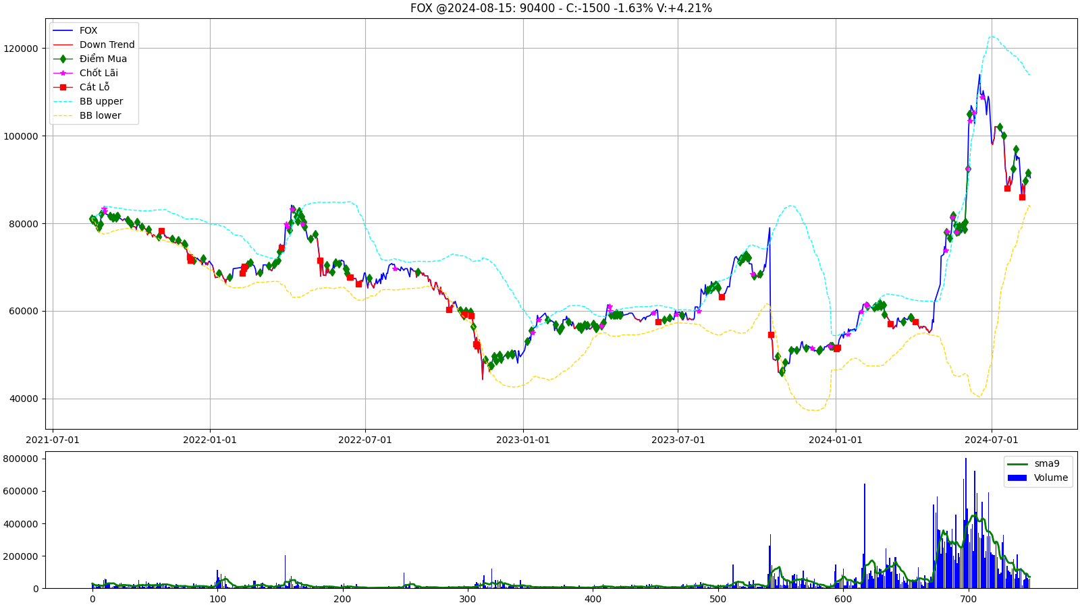
Task: Click the blue line sample beside FOX in legend
Action: click(63, 30)
